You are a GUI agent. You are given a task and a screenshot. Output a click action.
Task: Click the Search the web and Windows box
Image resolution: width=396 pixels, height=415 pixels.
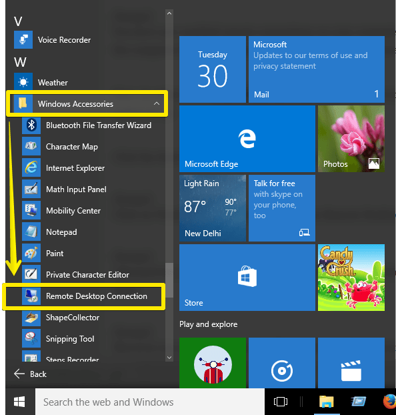point(150,402)
